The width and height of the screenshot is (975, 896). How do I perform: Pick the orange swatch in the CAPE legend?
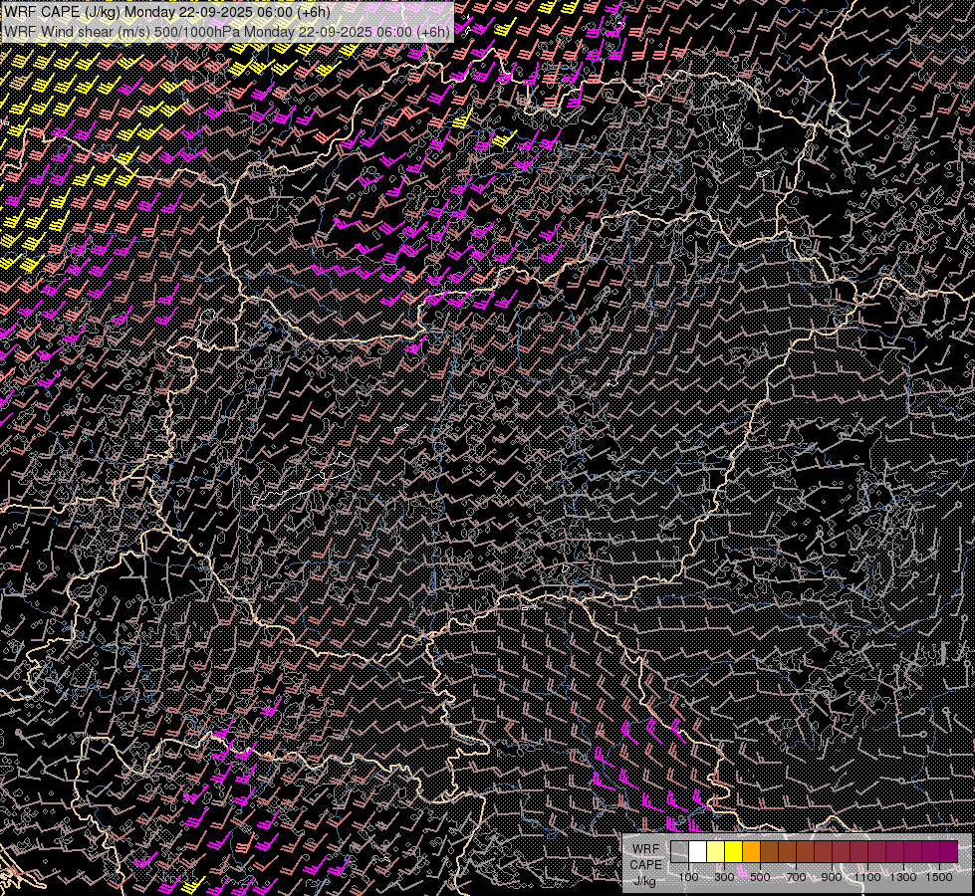[x=751, y=851]
